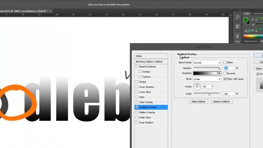Open the Blend Mode dropdown

click(x=207, y=62)
